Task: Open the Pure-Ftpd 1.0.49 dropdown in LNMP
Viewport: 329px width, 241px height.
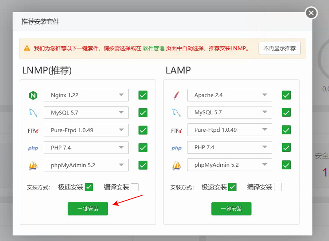Action: coord(86,130)
